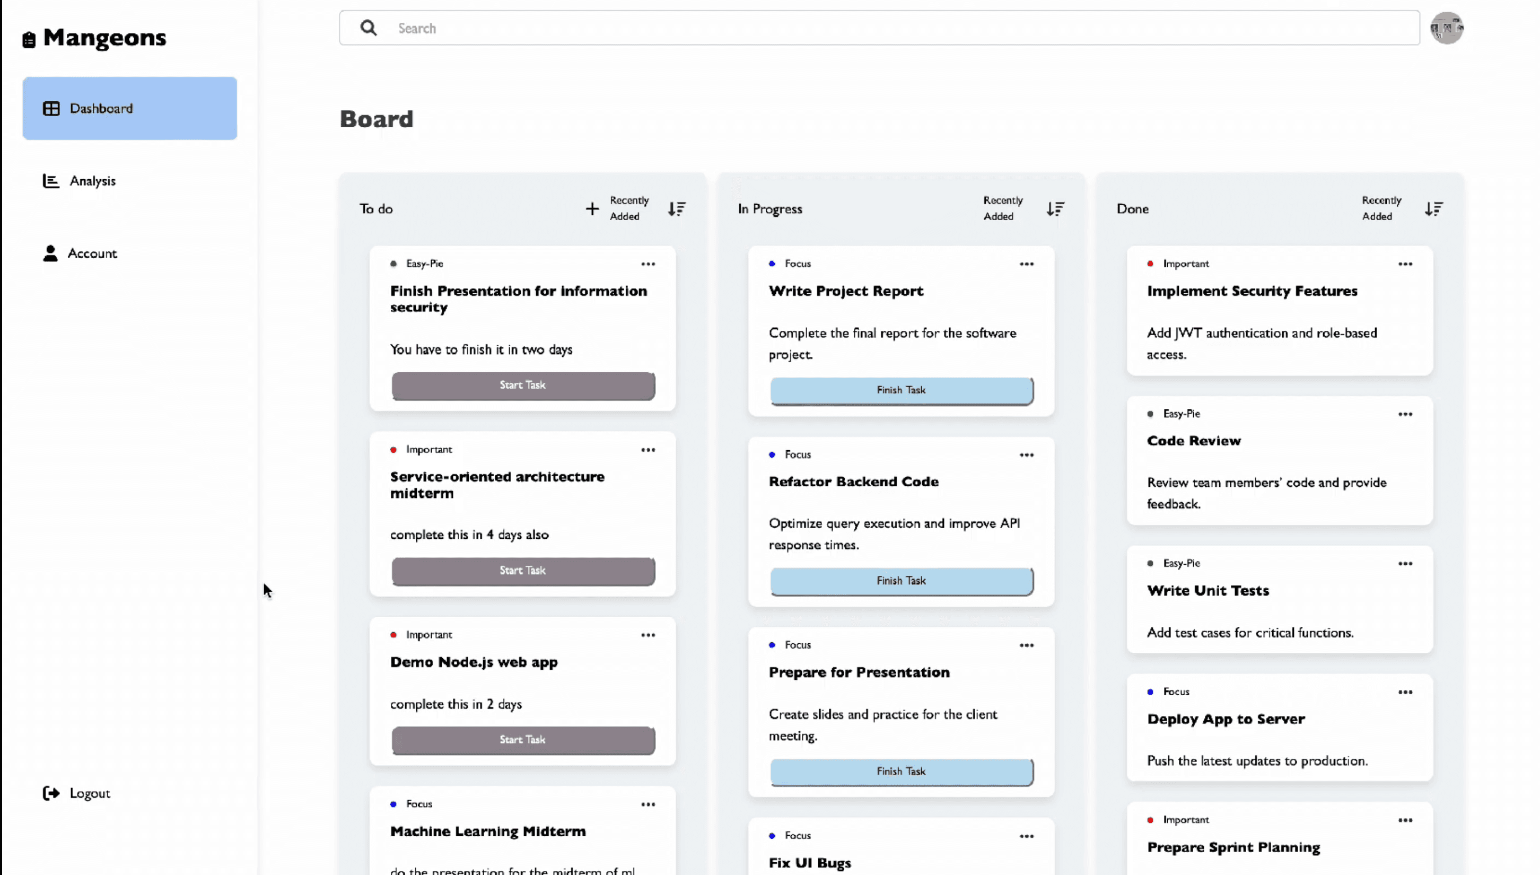Open options for Machine Learning Midterm

tap(647, 804)
